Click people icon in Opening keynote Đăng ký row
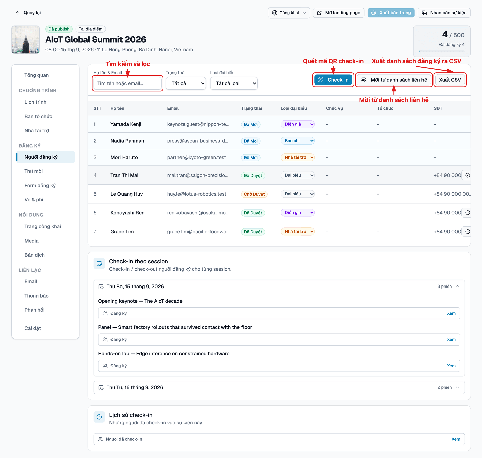The width and height of the screenshot is (482, 458). (105, 313)
